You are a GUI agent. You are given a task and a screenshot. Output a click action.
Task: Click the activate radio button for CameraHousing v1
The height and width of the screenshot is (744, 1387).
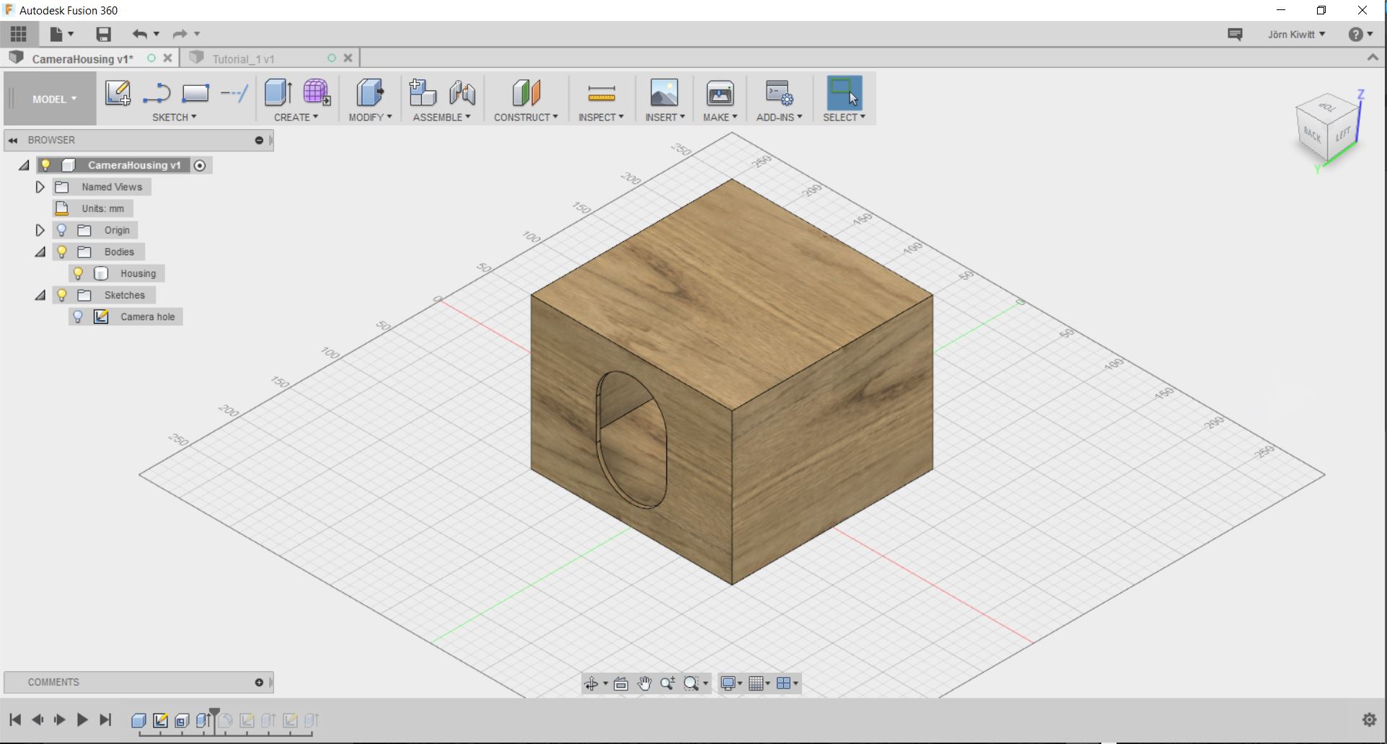[x=200, y=165]
